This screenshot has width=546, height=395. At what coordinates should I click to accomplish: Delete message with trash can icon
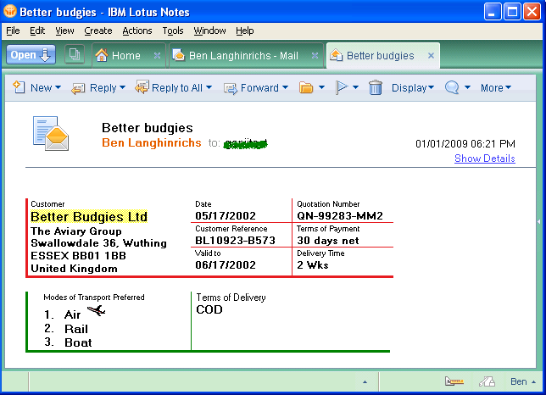click(x=376, y=87)
